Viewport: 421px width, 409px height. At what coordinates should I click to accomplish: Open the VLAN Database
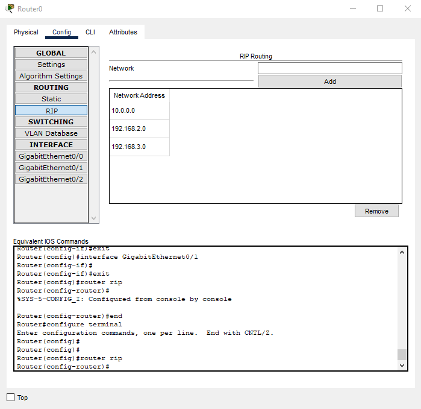51,133
